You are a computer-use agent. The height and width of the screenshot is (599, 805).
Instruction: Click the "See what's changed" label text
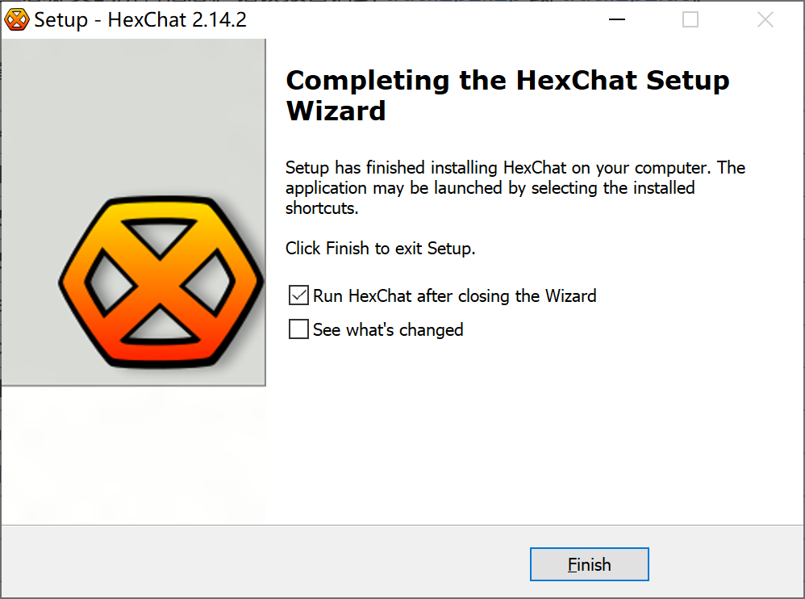(x=388, y=330)
